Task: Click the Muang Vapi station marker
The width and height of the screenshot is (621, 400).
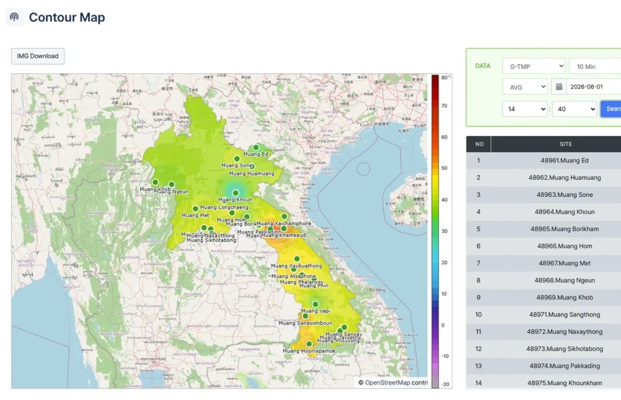Action: click(315, 304)
